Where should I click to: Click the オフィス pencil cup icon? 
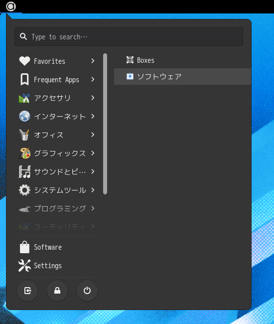click(24, 135)
